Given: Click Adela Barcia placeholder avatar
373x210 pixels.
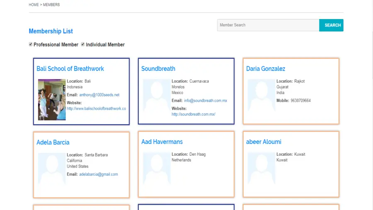Looking at the screenshot, I should (x=52, y=173).
